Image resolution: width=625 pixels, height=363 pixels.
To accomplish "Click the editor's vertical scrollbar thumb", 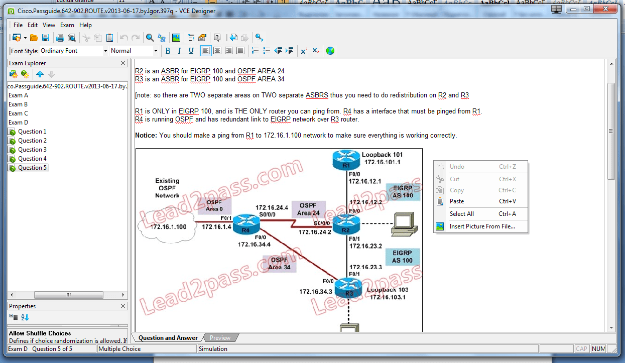I will point(611,131).
